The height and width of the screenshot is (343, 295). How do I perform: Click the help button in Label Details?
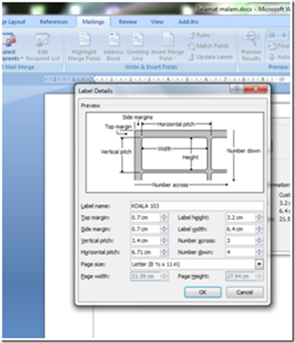pos(237,89)
